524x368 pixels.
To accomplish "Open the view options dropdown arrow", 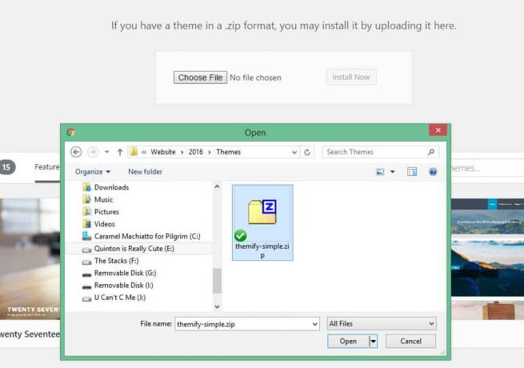I will pyautogui.click(x=393, y=172).
